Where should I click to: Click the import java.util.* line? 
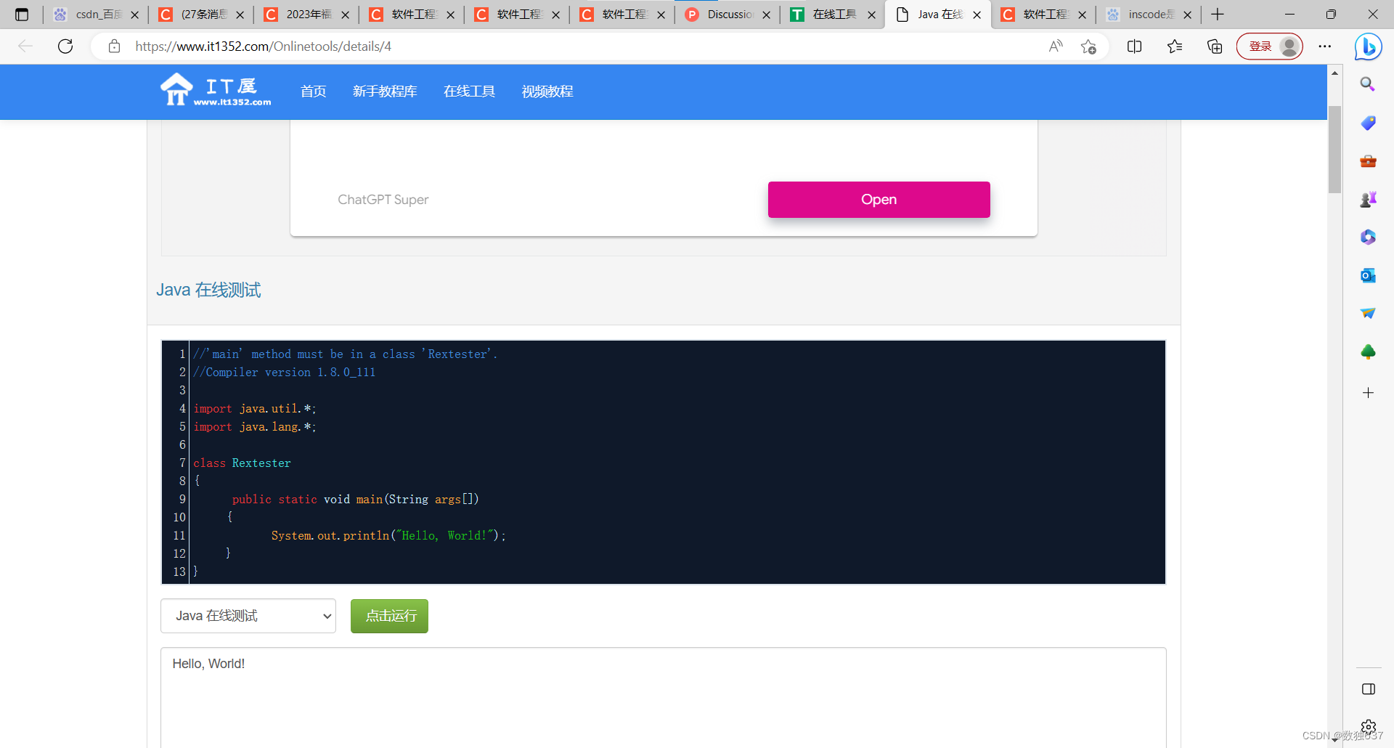[255, 408]
